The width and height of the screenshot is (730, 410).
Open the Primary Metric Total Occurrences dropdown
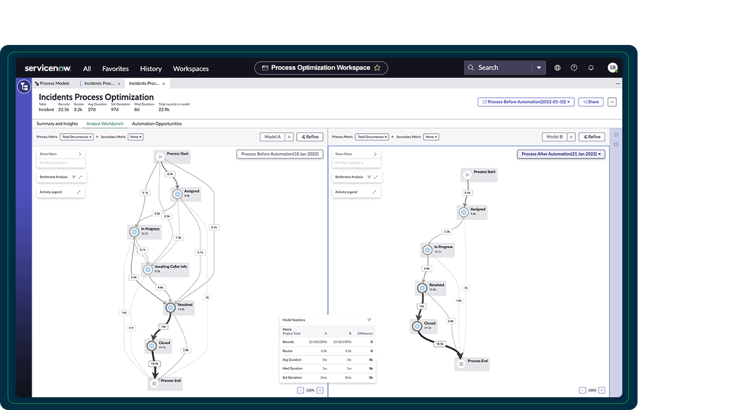[76, 137]
